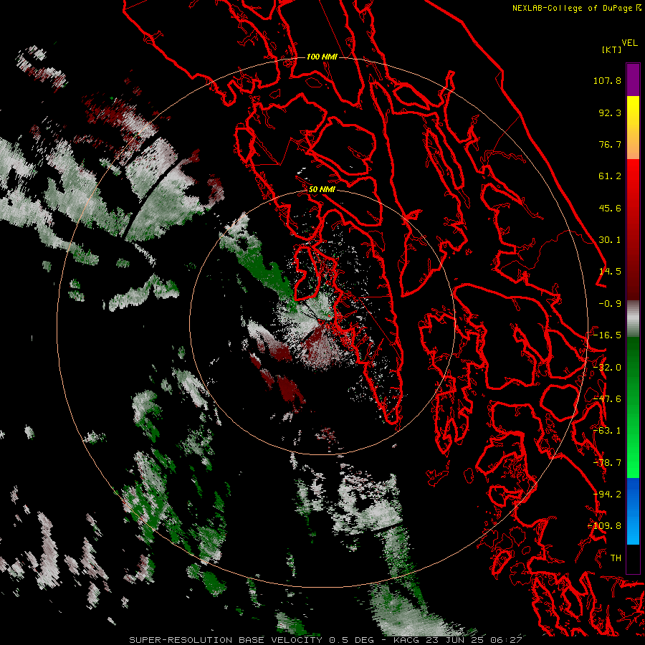Click the -109.8 velocity scale value

605,526
